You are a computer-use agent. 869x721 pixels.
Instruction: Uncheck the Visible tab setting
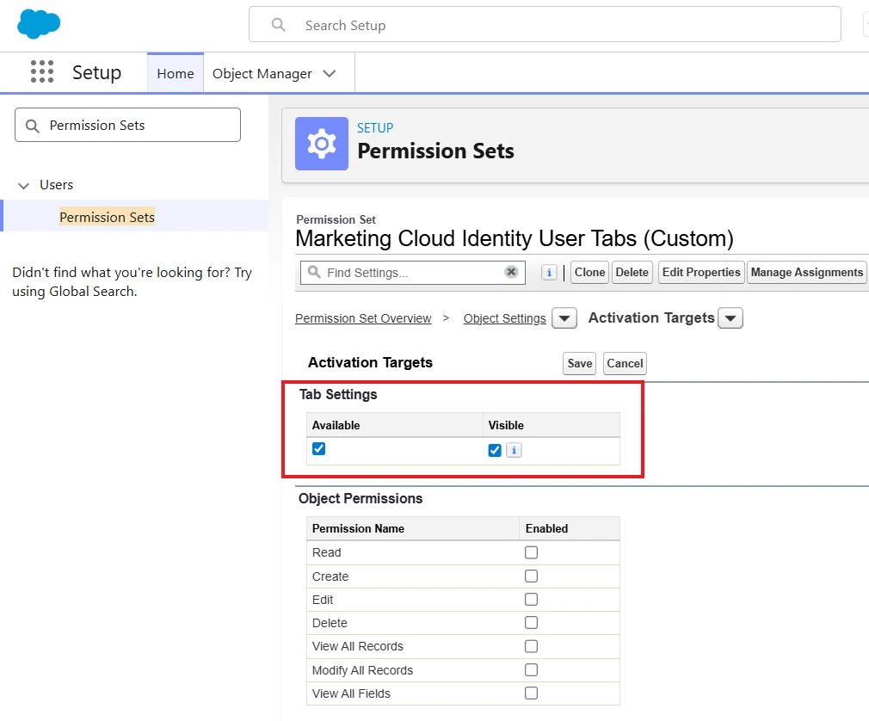click(495, 450)
